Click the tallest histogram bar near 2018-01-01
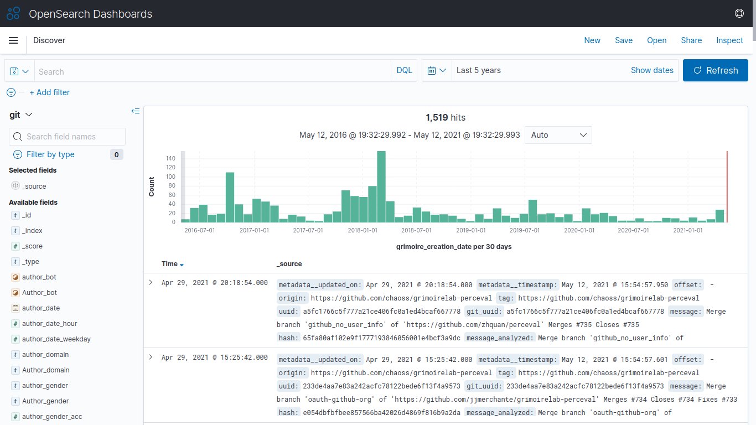The image size is (756, 425). point(381,186)
